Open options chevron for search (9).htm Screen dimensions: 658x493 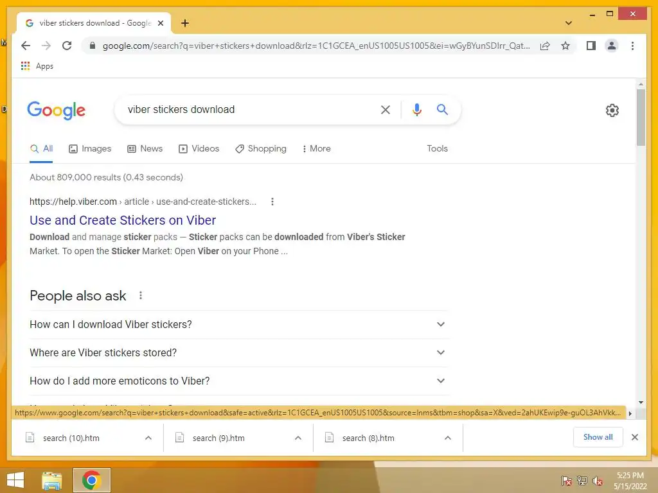pos(298,438)
